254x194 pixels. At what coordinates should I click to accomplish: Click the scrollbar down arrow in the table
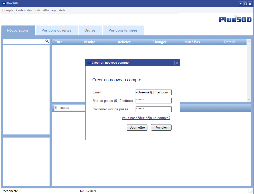pos(249,100)
